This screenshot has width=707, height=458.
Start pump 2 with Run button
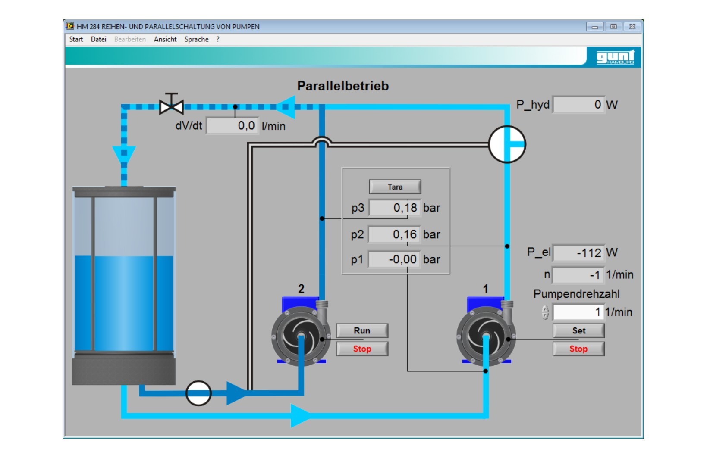pos(362,330)
